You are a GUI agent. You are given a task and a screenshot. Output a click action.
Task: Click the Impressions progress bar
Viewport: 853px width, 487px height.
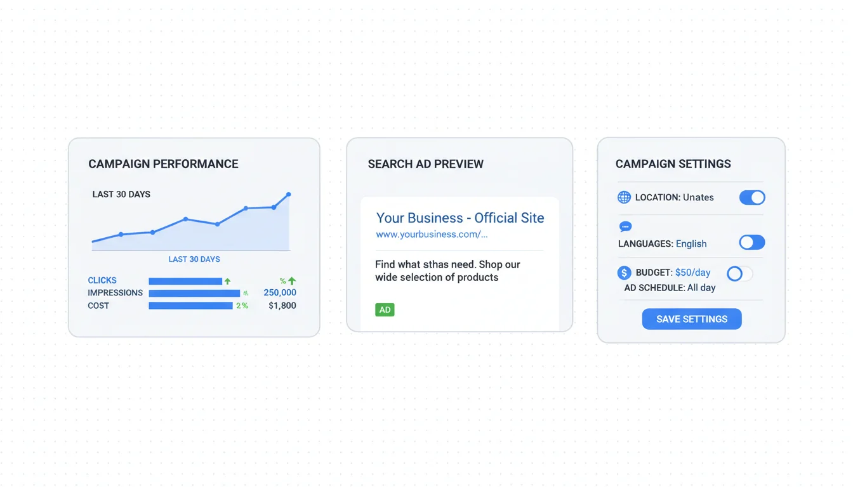194,293
